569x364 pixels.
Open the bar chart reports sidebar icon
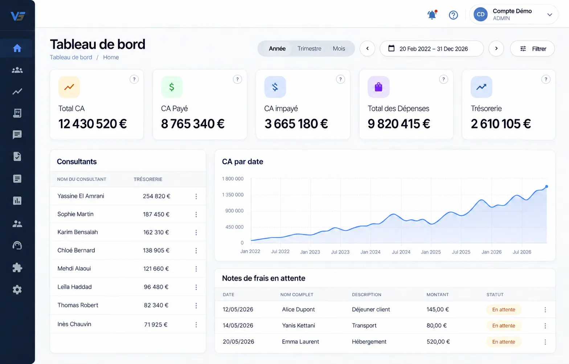pos(17,201)
